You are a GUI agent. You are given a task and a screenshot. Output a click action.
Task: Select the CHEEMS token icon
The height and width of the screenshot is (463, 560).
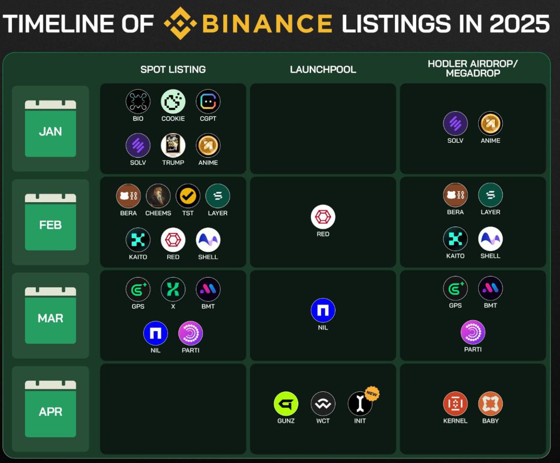pos(158,196)
